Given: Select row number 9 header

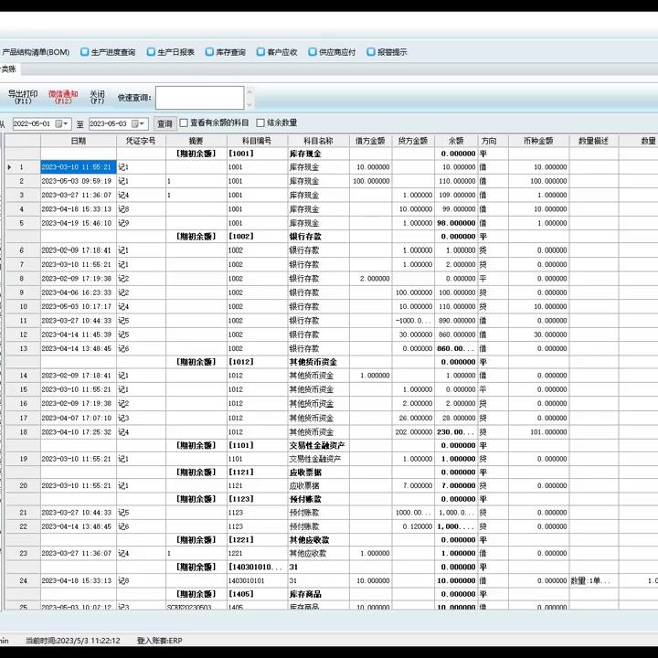Looking at the screenshot, I should [x=22, y=292].
